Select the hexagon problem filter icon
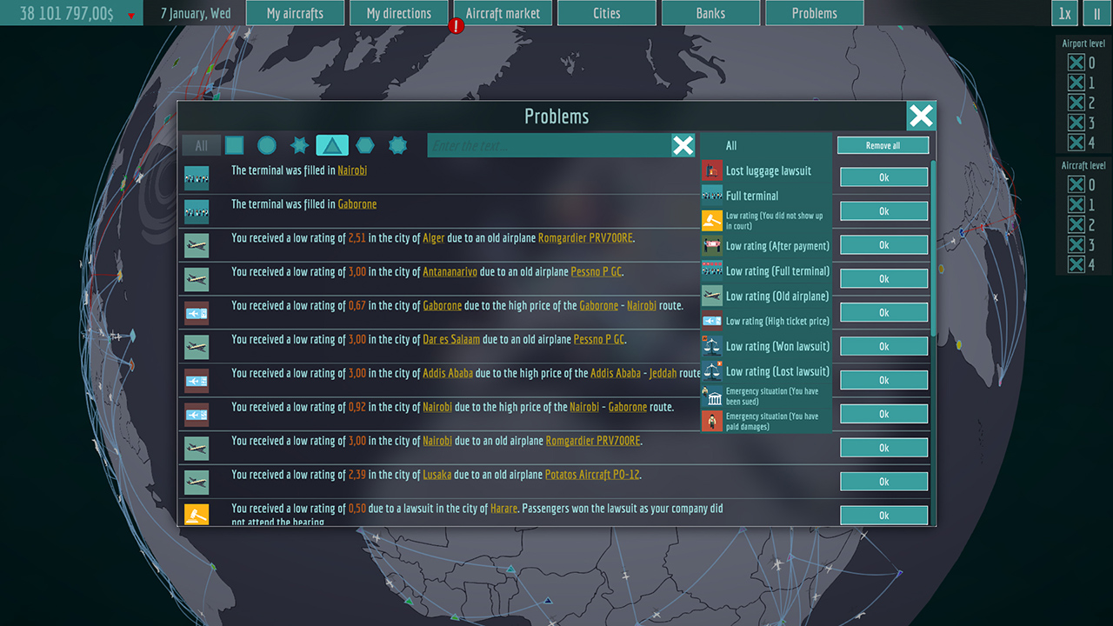The width and height of the screenshot is (1113, 626). 365,145
